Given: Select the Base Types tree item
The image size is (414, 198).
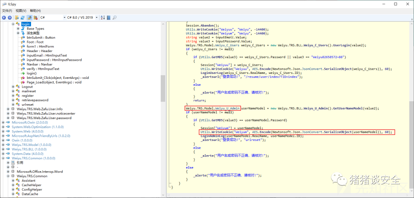Looking at the screenshot, I should (35, 28).
